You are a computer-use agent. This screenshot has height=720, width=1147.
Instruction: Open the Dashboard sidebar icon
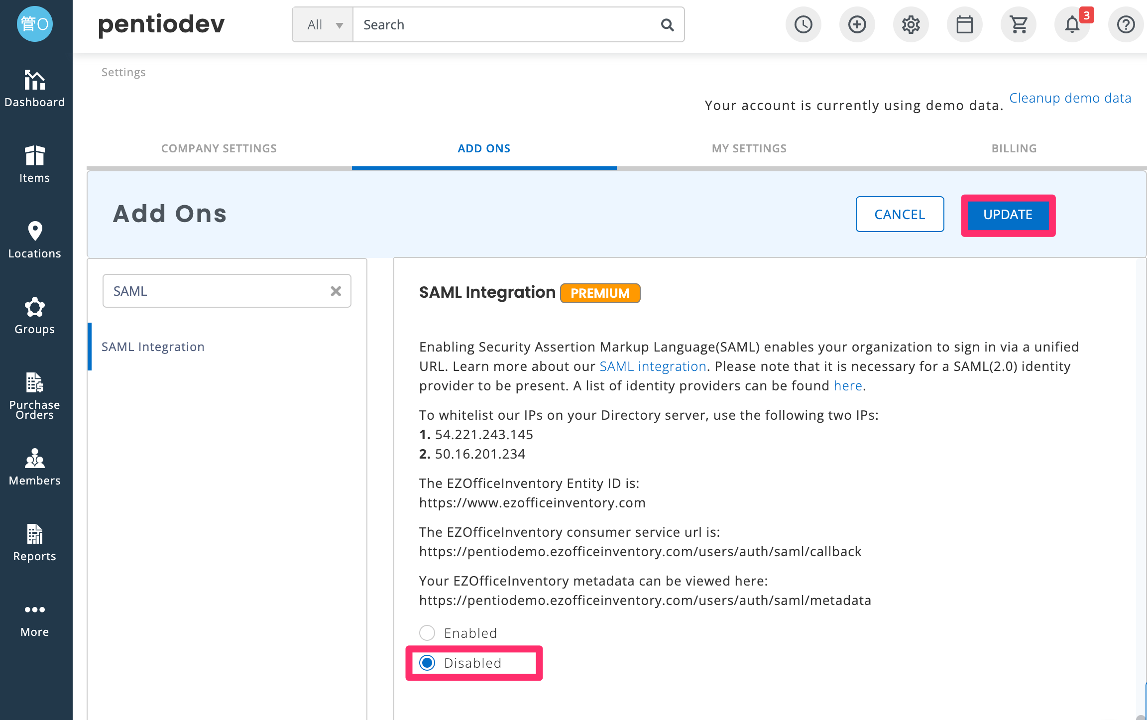35,89
